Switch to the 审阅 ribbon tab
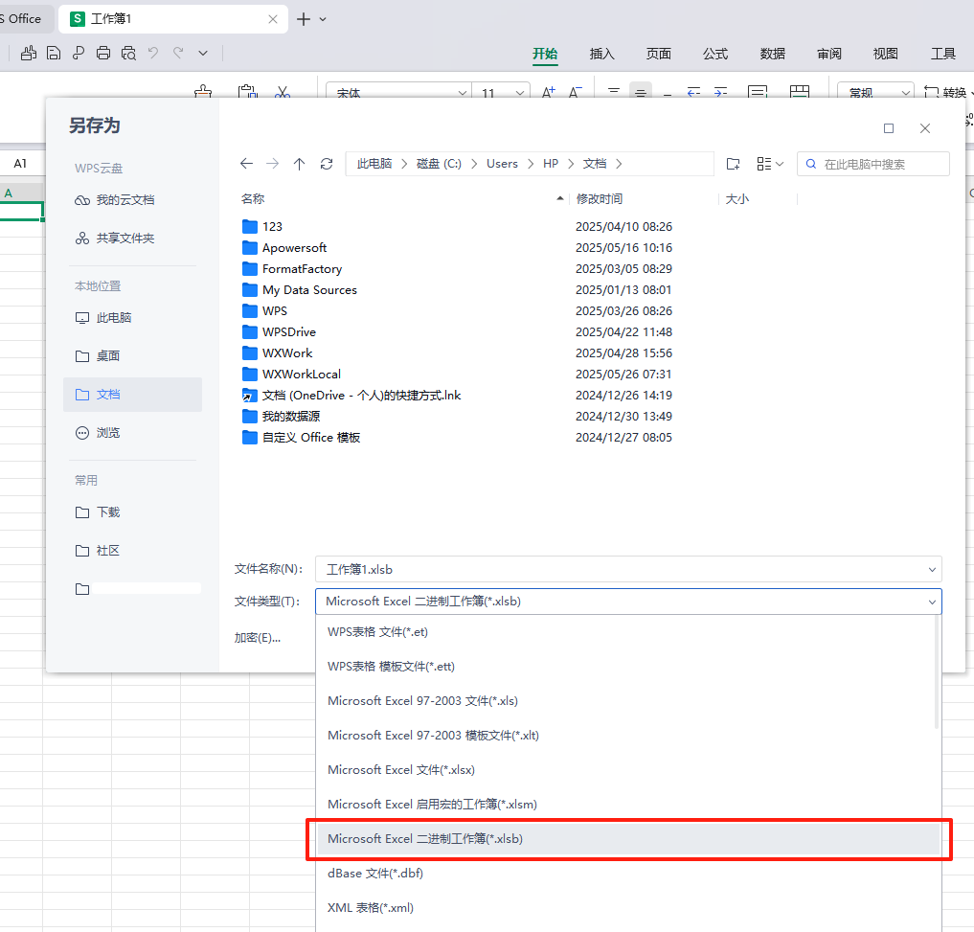This screenshot has height=932, width=974. [828, 54]
